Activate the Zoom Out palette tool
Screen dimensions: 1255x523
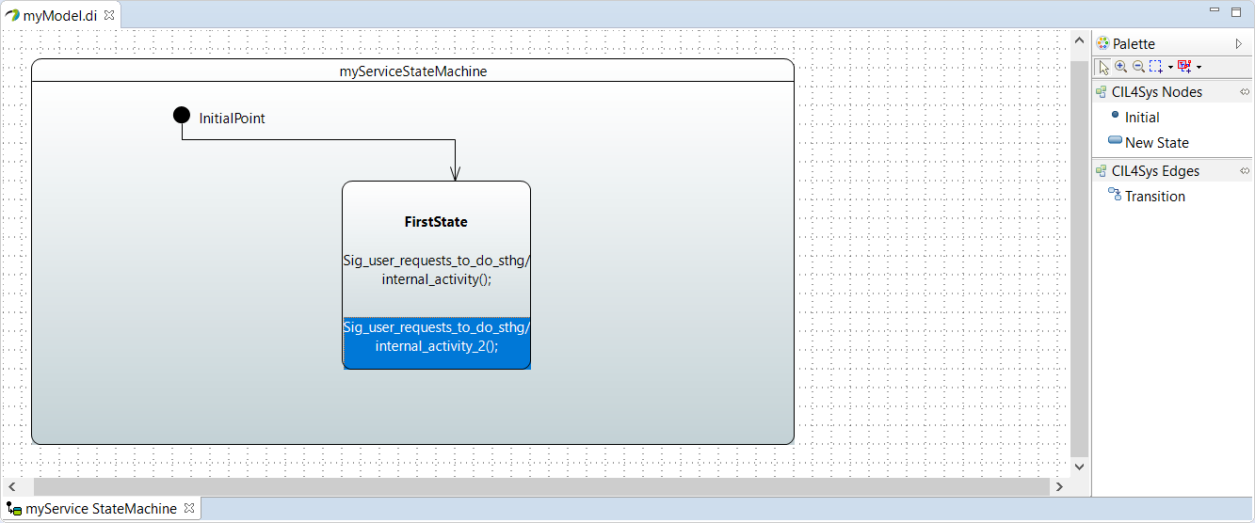tap(1138, 67)
